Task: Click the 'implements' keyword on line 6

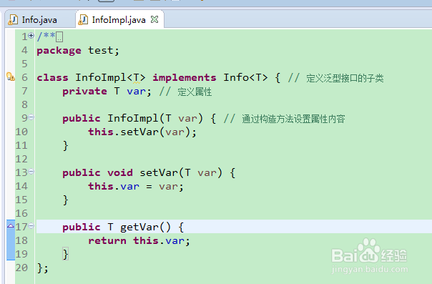Action: [185, 78]
